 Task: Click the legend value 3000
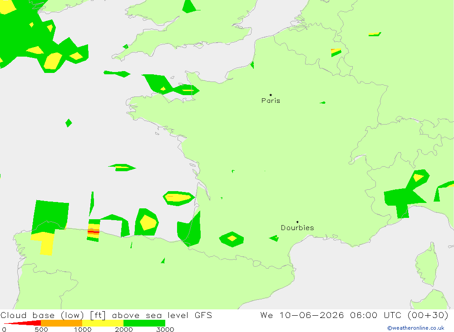(165, 330)
